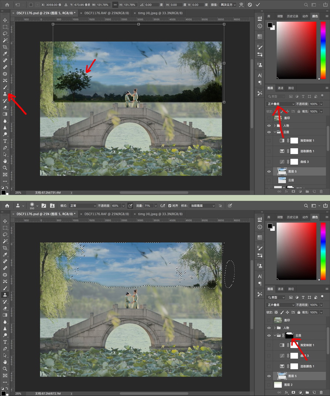Click the search button in lower window
Viewport: 330px width, 396px height.
click(x=306, y=206)
